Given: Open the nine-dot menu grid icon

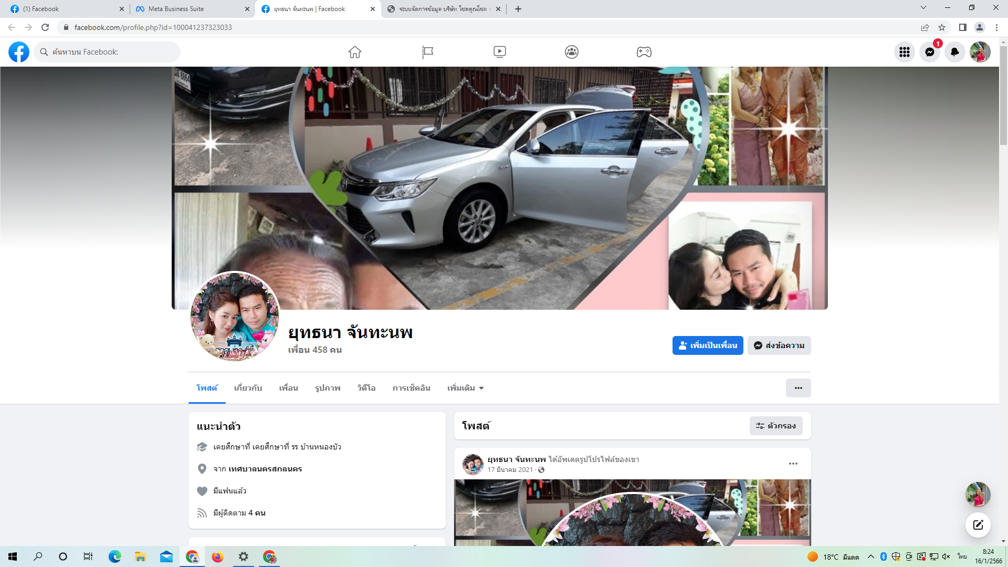Looking at the screenshot, I should point(904,52).
